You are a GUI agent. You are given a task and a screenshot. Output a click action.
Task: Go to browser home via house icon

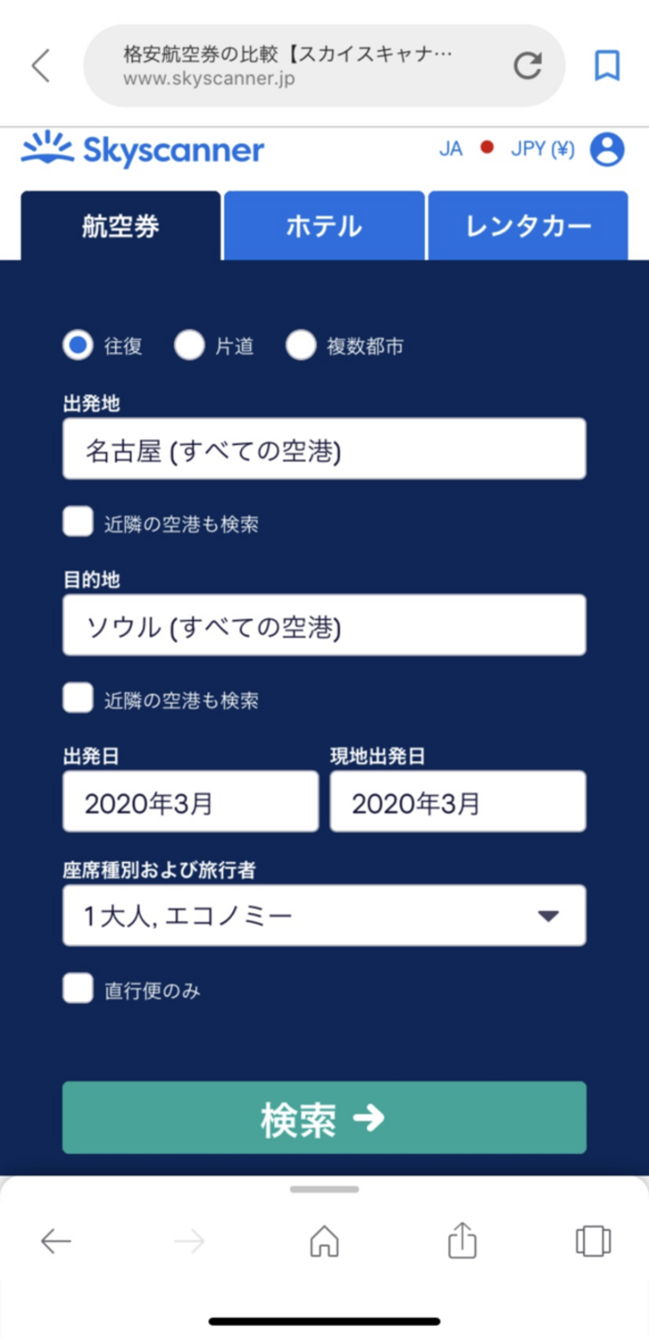click(324, 1241)
